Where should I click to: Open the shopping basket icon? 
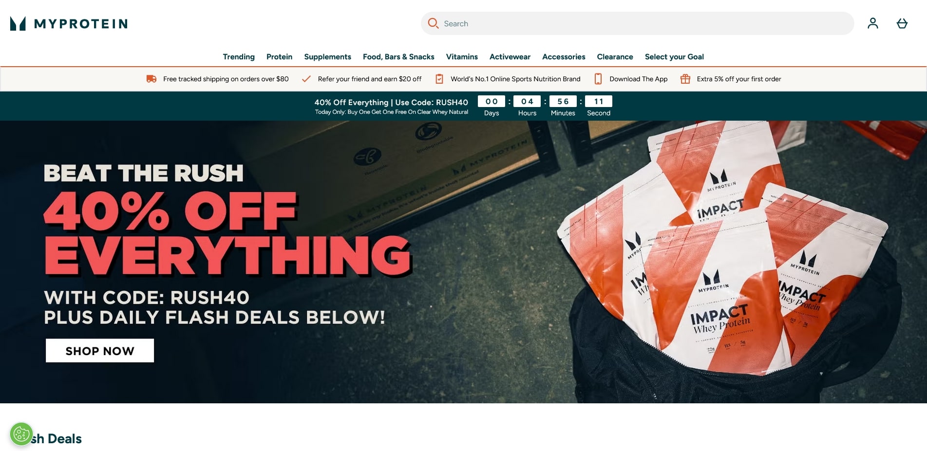click(902, 23)
